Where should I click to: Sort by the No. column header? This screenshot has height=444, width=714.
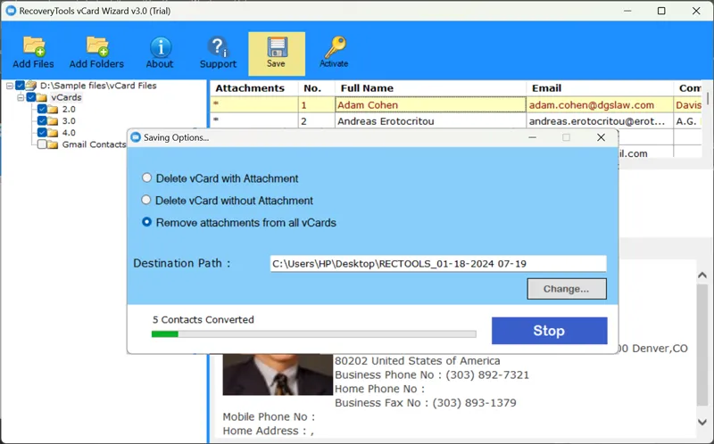[317, 87]
